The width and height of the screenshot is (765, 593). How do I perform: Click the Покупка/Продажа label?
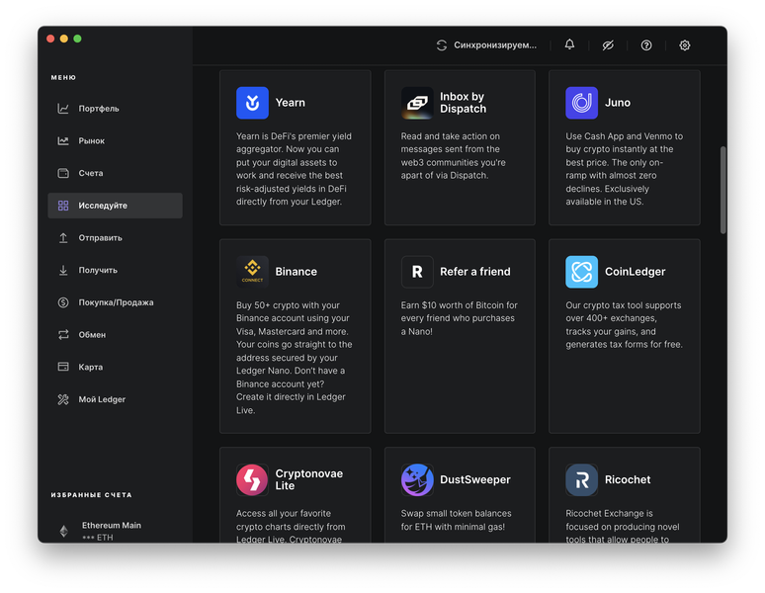pyautogui.click(x=116, y=302)
